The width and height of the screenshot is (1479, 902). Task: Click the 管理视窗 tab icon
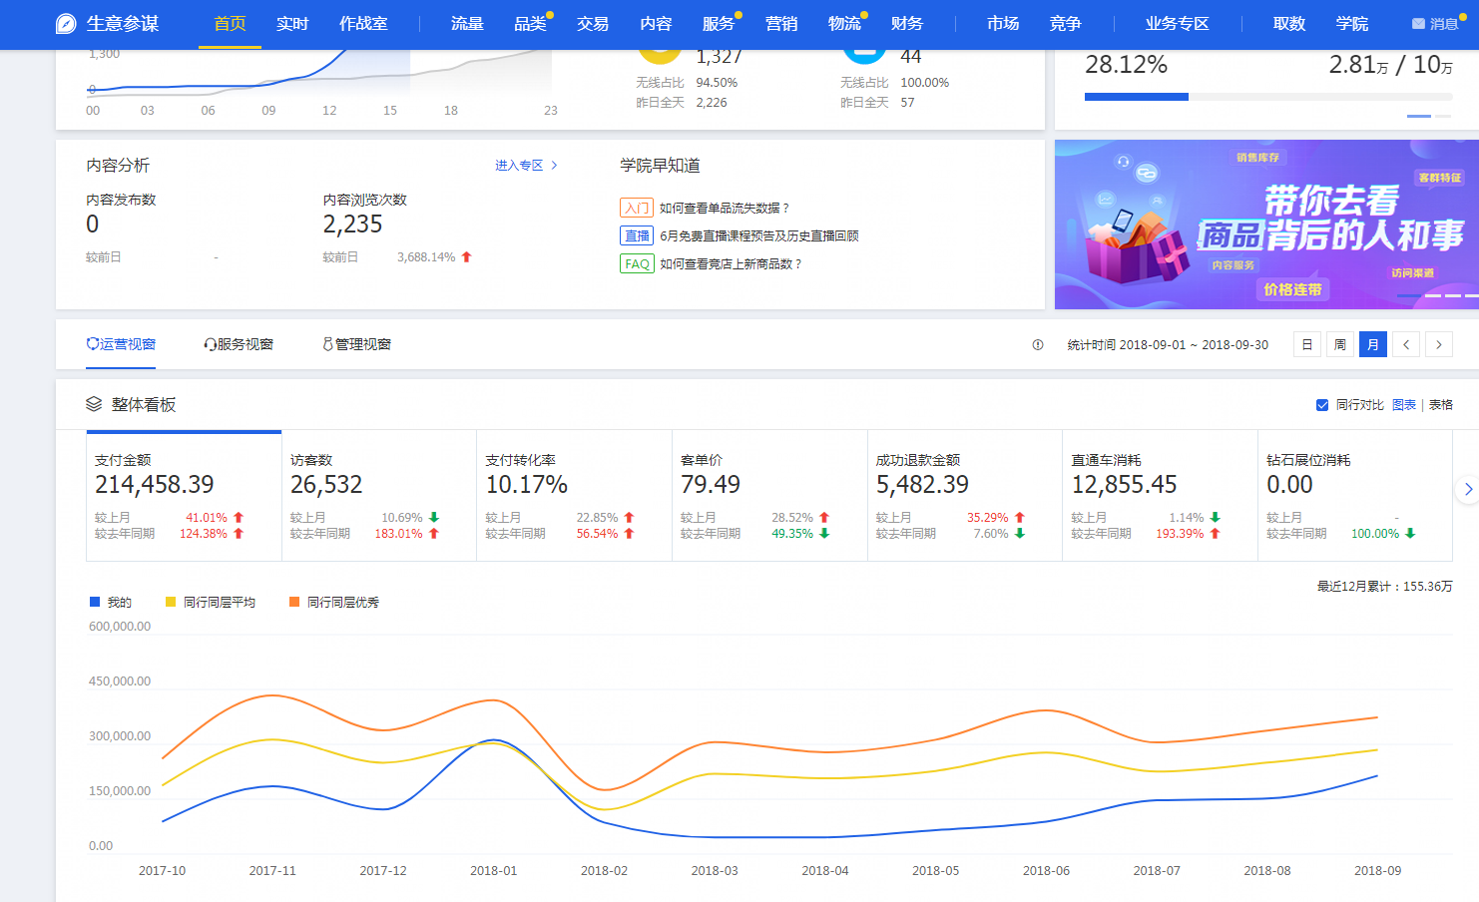coord(327,344)
